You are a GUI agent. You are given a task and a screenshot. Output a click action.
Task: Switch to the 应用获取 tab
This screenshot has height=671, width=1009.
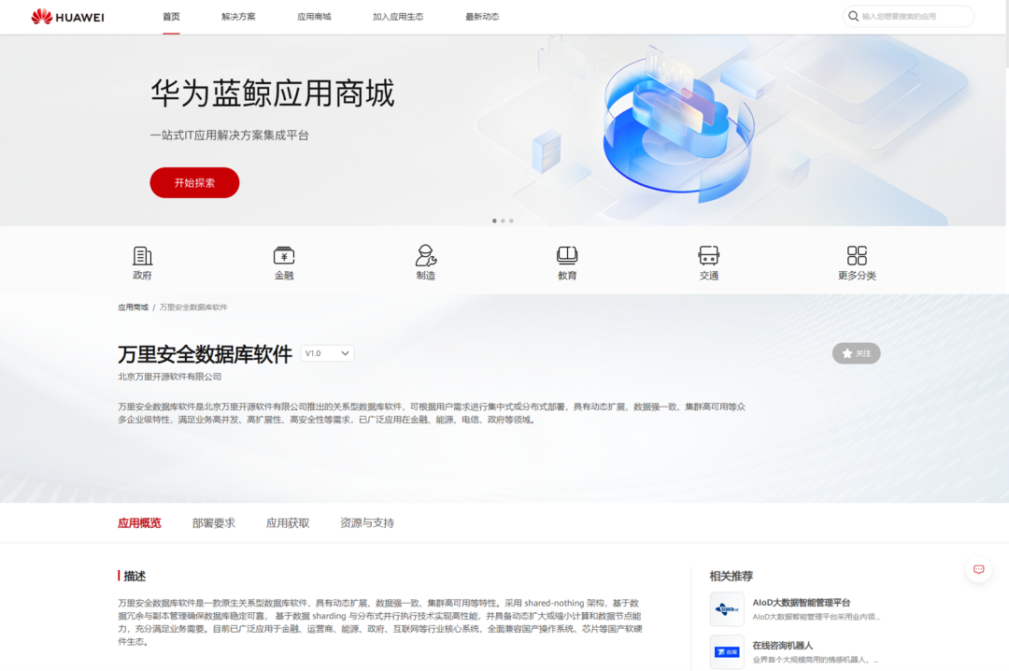point(288,523)
